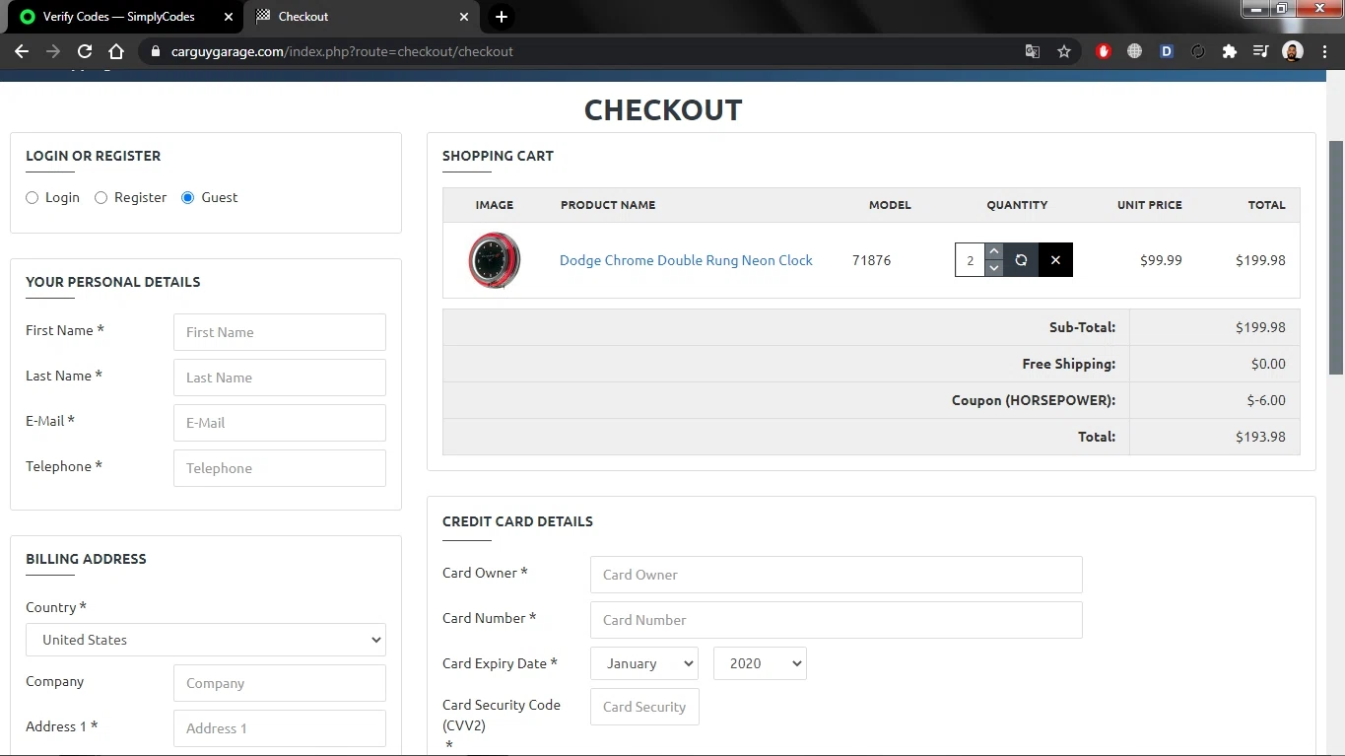Close the Verify Codes SimplyCodes tab
Image resolution: width=1345 pixels, height=756 pixels.
tap(229, 17)
